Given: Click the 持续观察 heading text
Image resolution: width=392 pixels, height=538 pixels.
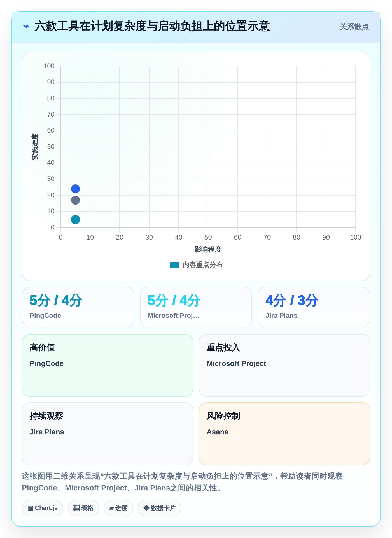Looking at the screenshot, I should pyautogui.click(x=46, y=416).
